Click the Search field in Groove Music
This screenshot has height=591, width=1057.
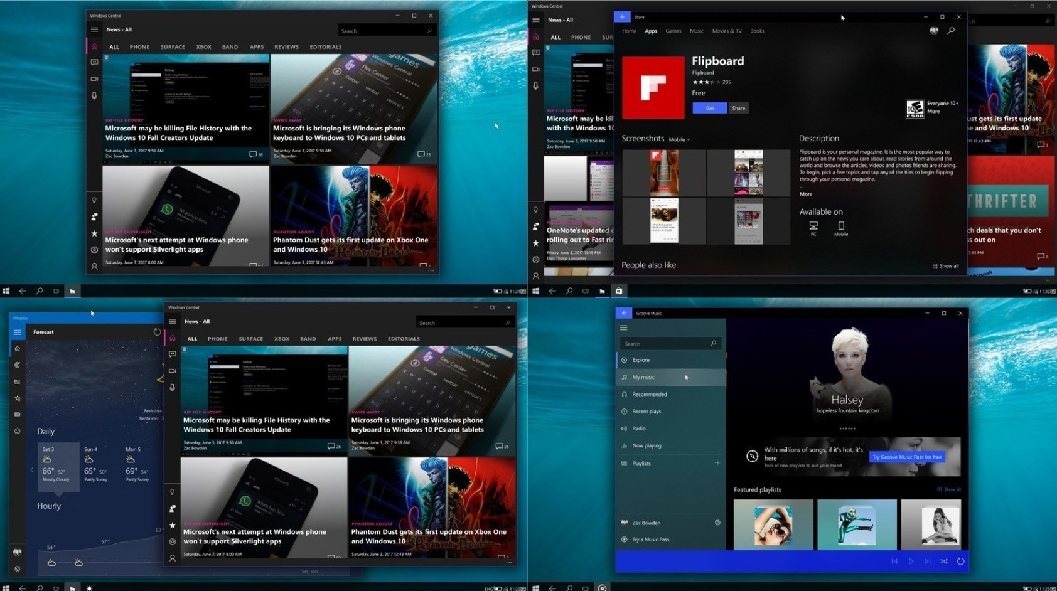[669, 343]
